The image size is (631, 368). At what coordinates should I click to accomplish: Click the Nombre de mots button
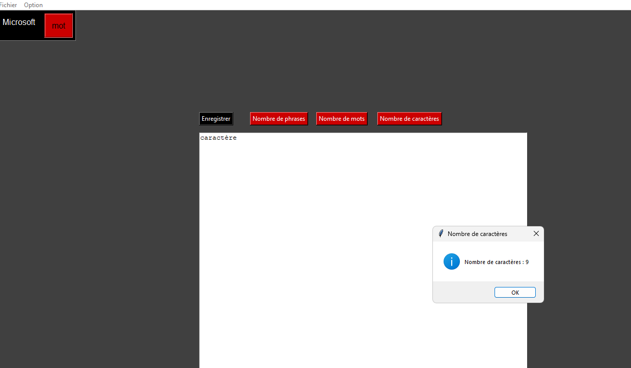[x=342, y=119]
